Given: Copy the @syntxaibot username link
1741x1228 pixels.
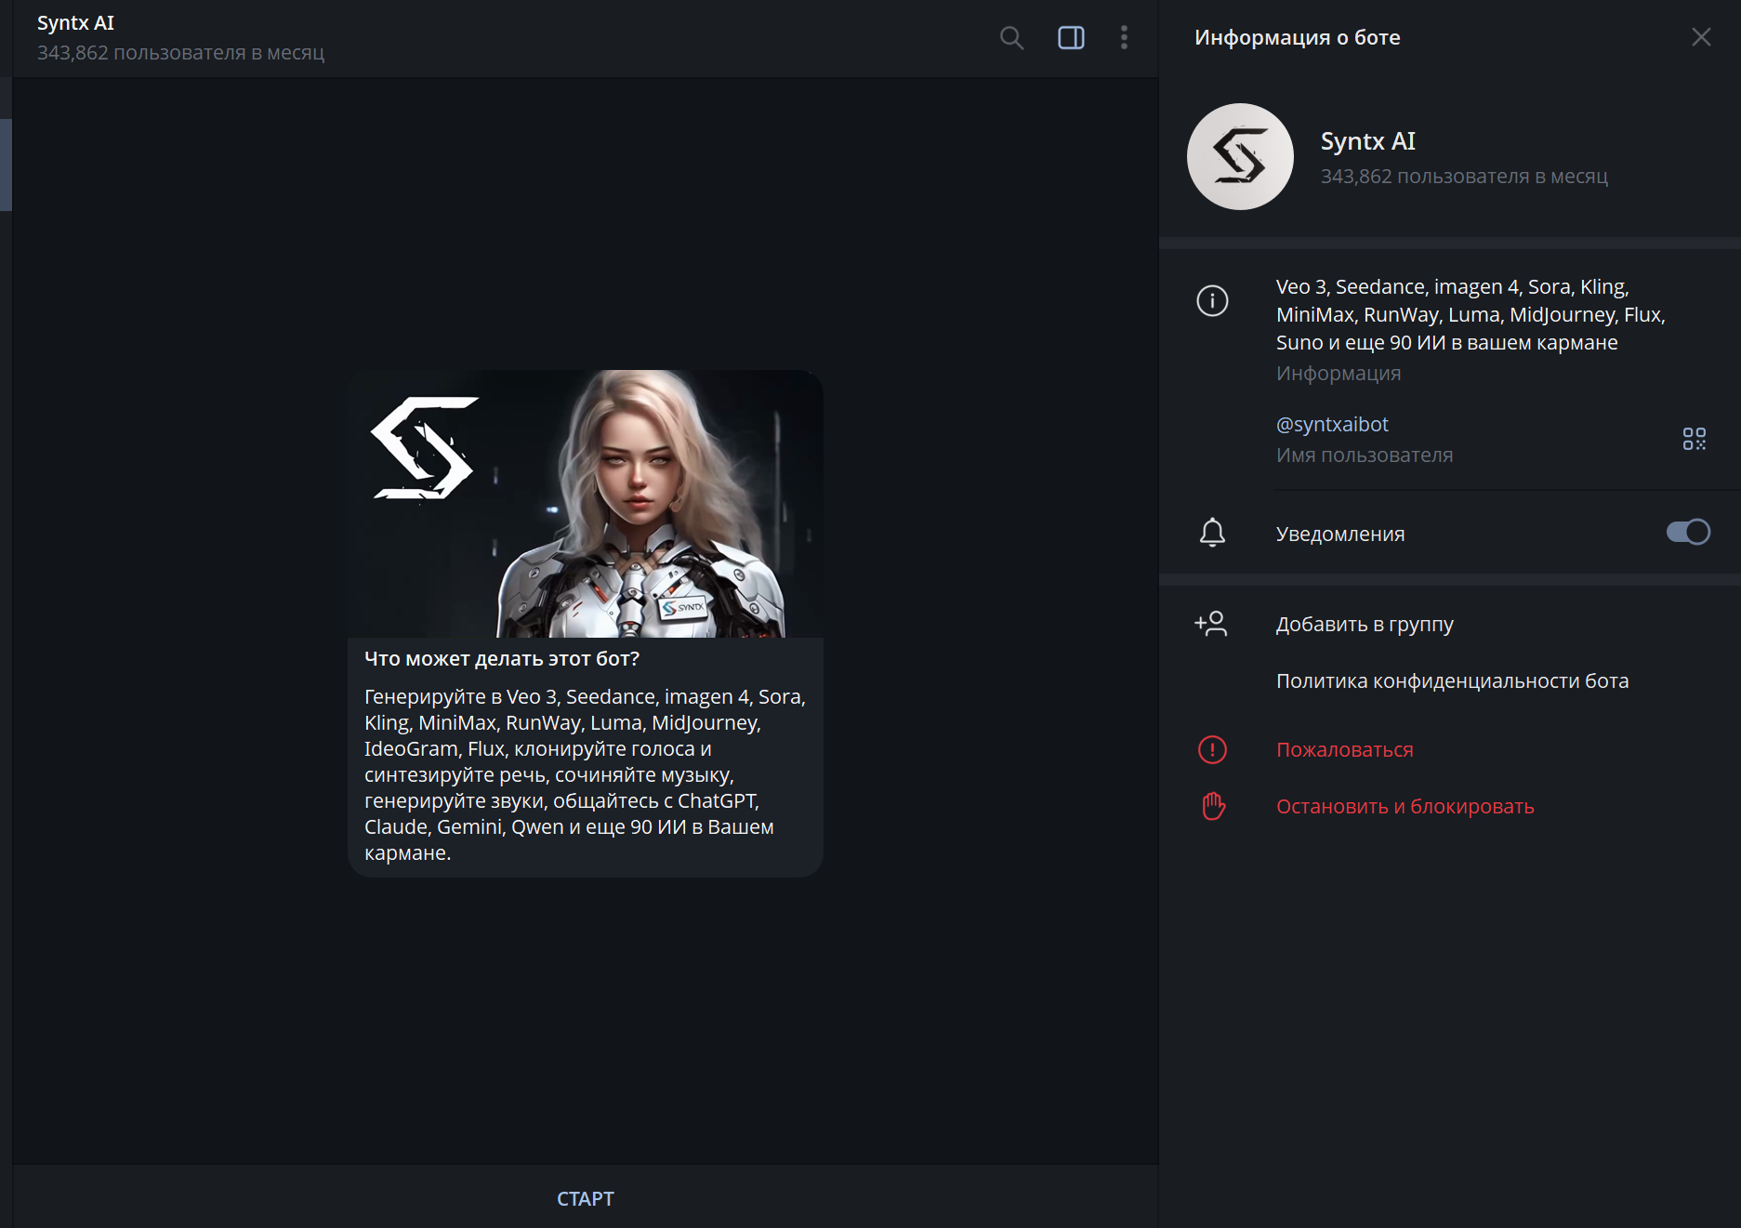Looking at the screenshot, I should click(1332, 425).
